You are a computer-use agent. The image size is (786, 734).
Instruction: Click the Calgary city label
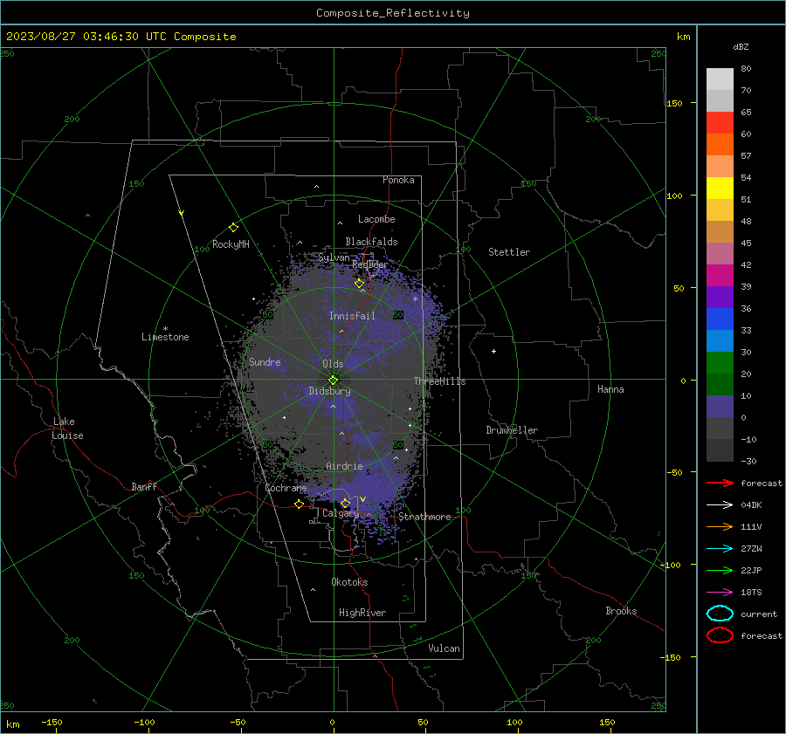pyautogui.click(x=341, y=513)
